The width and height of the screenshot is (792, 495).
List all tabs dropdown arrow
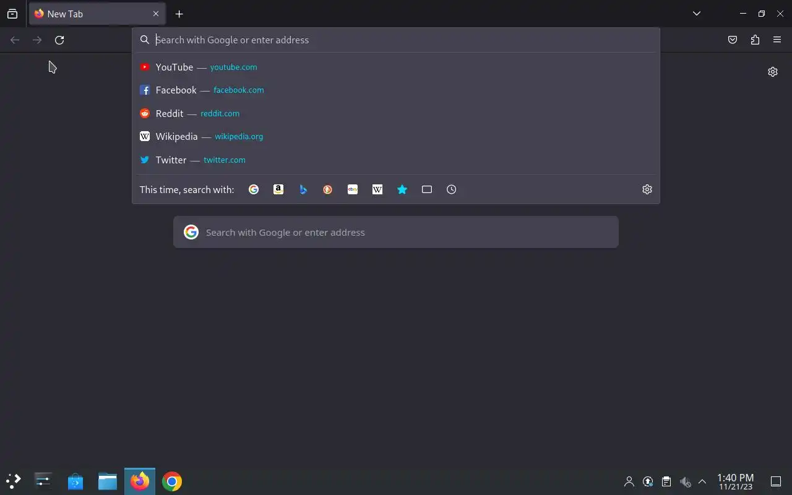coord(697,14)
